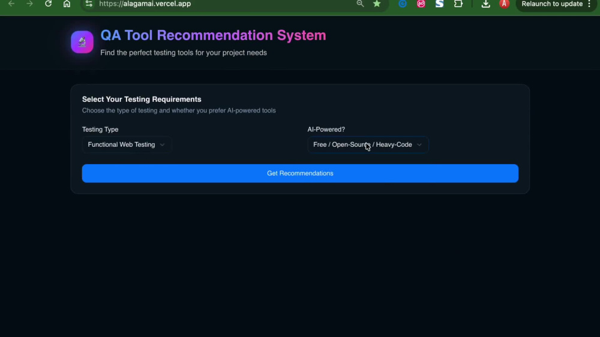Go to the browser home page
The image size is (600, 337).
(67, 4)
